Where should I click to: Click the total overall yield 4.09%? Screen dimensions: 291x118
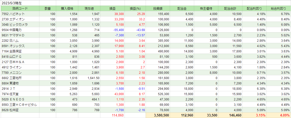coord(279,115)
